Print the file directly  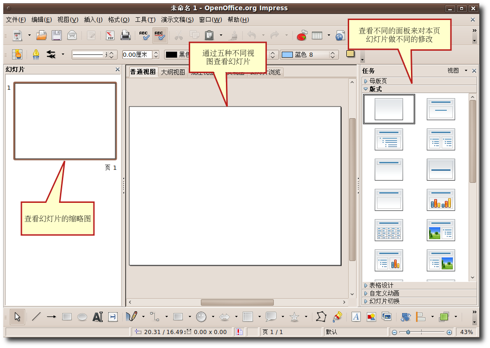(x=126, y=35)
